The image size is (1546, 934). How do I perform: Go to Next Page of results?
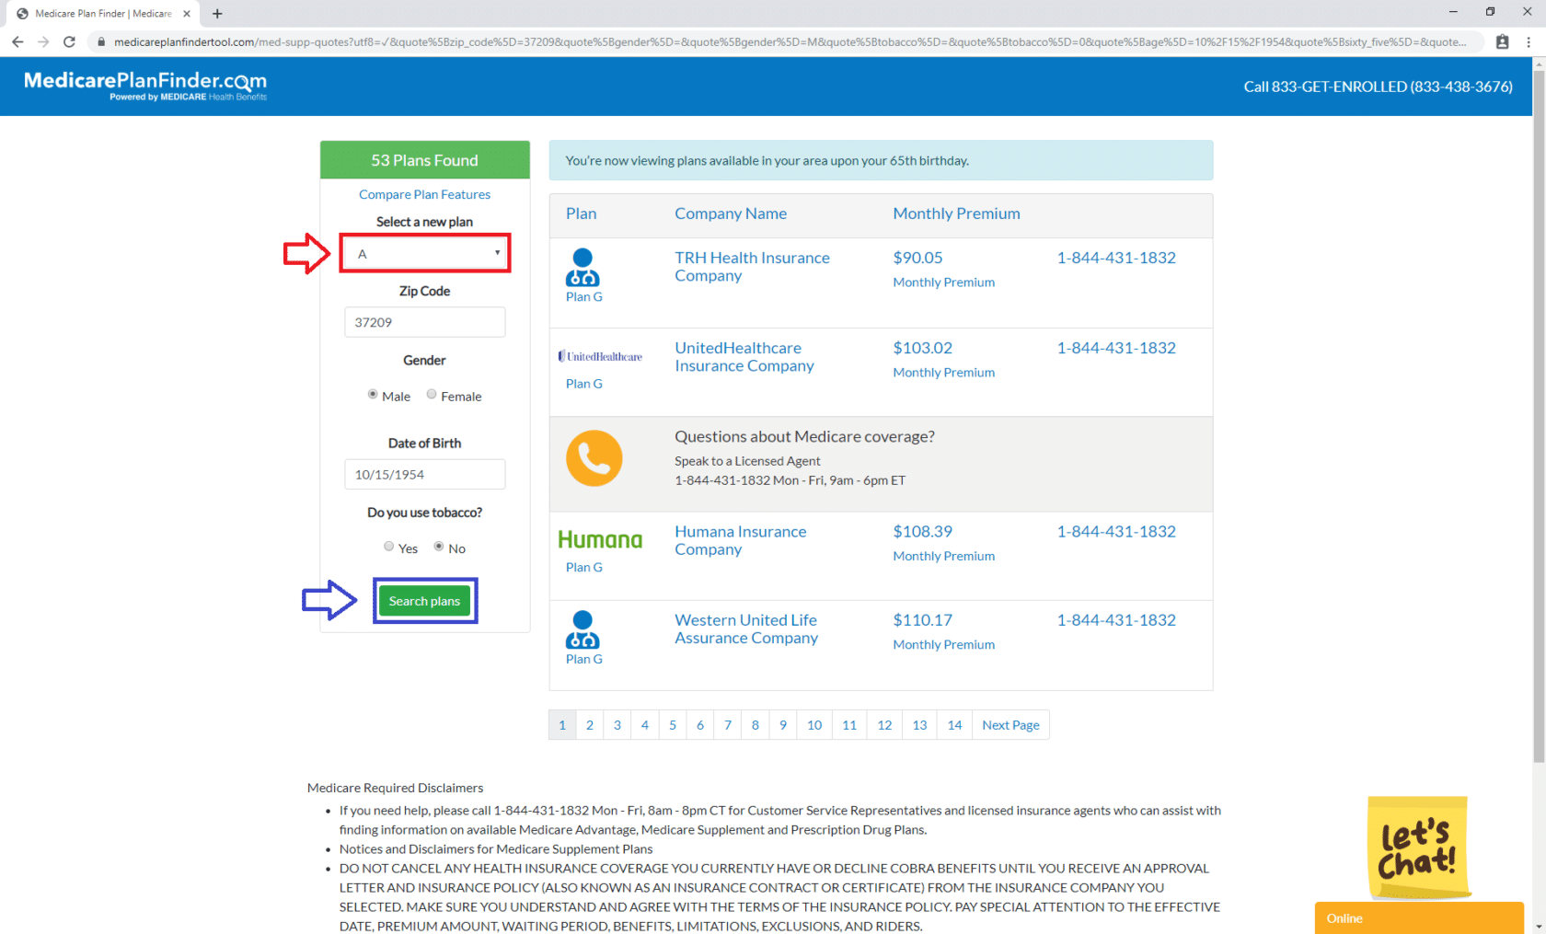(1010, 724)
